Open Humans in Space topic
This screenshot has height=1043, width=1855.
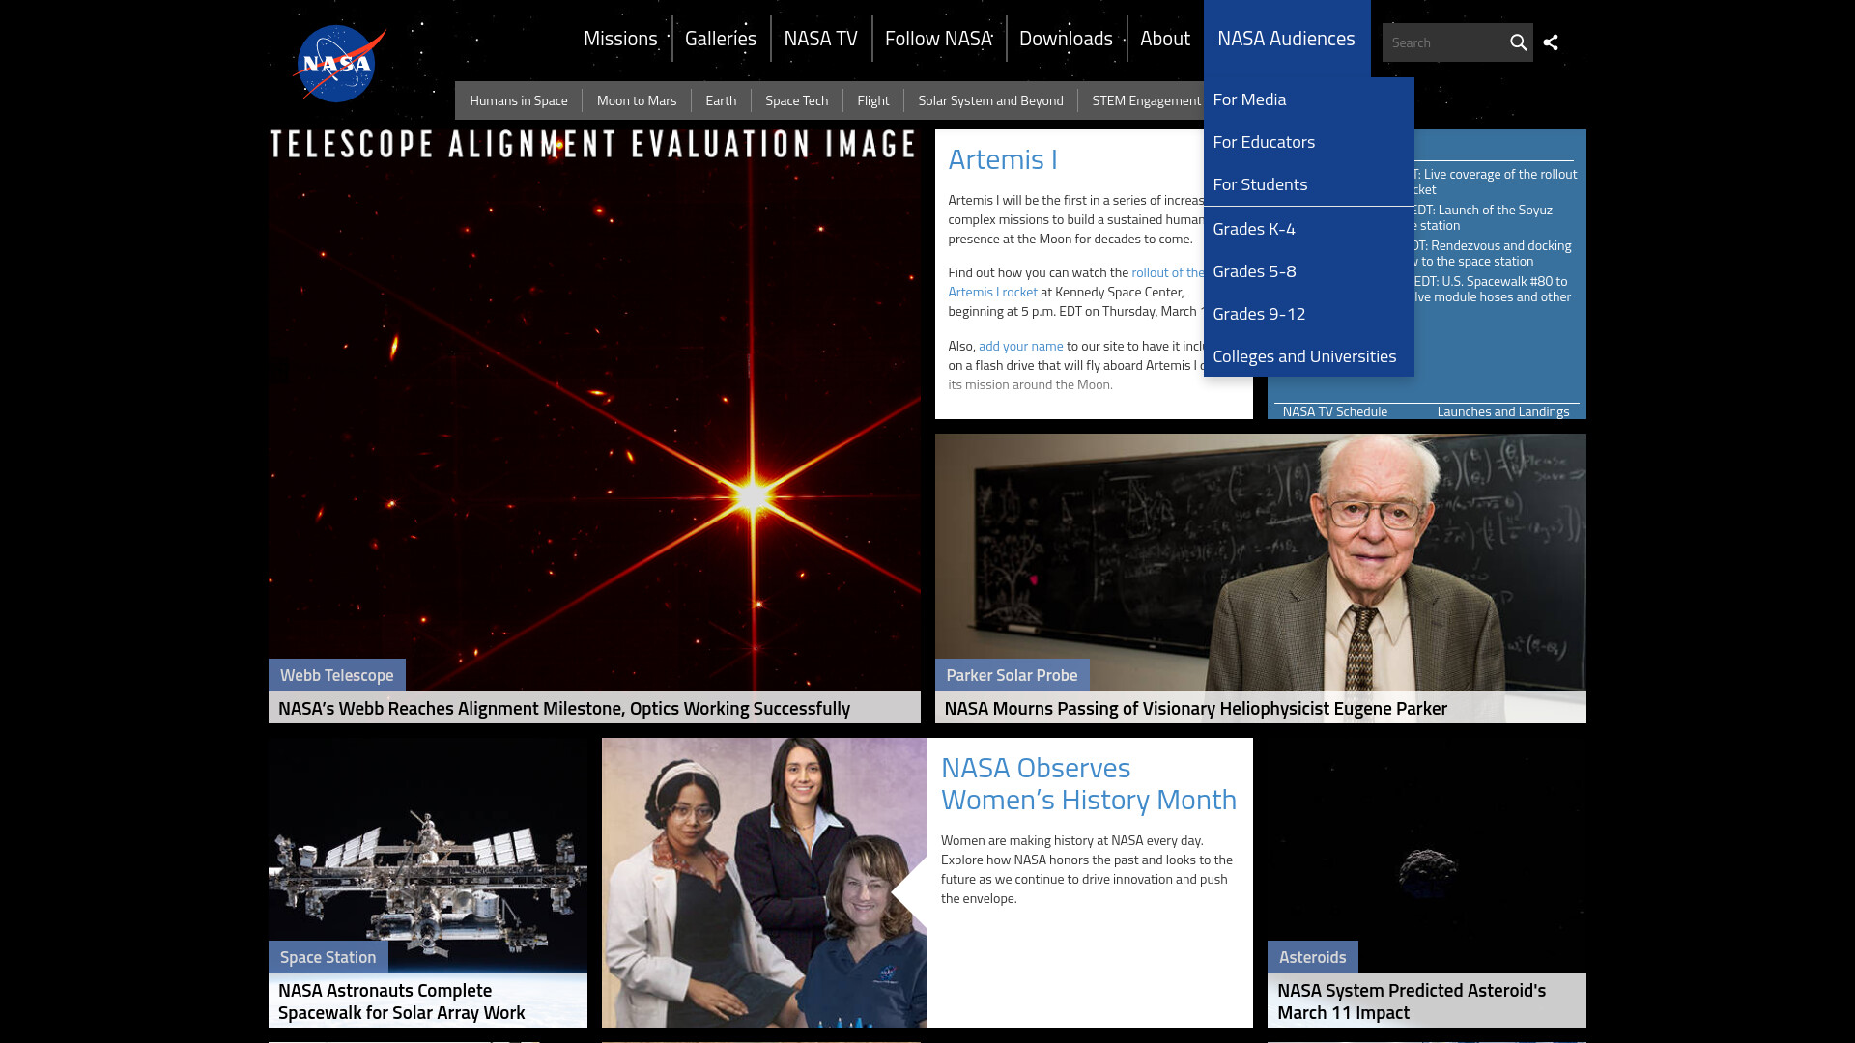coord(518,100)
